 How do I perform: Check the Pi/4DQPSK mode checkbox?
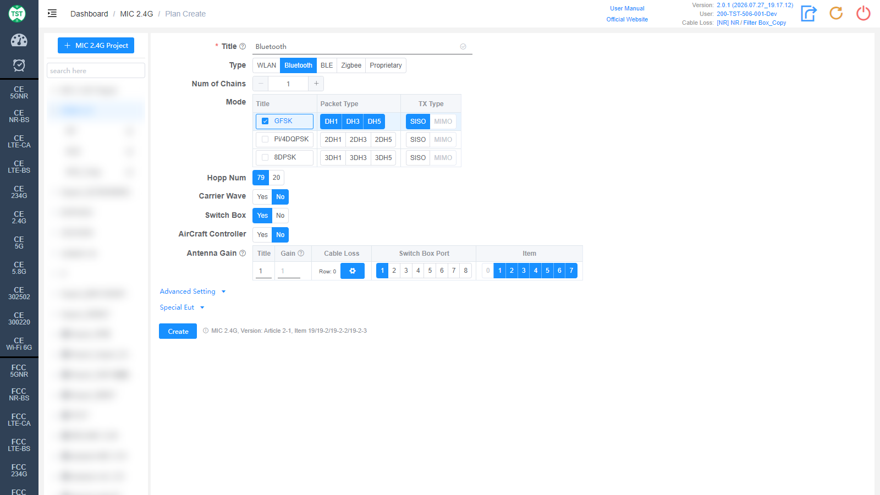(265, 139)
